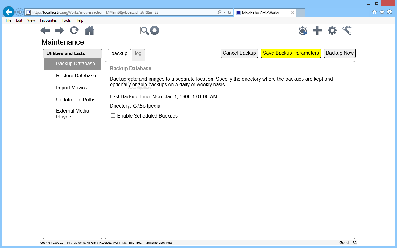Open the stopwatch play icon
The width and height of the screenshot is (397, 248).
click(x=303, y=31)
